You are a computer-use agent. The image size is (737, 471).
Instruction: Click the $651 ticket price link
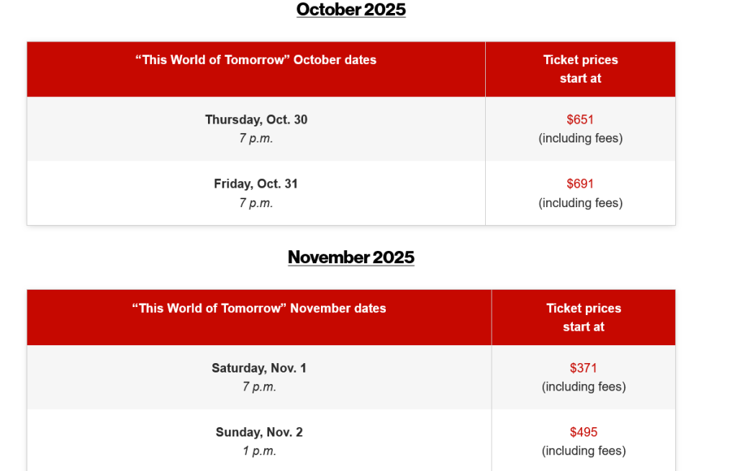[x=580, y=120]
